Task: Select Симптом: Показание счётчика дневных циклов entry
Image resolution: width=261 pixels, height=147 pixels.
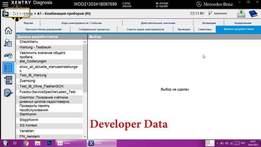Action: [49, 100]
